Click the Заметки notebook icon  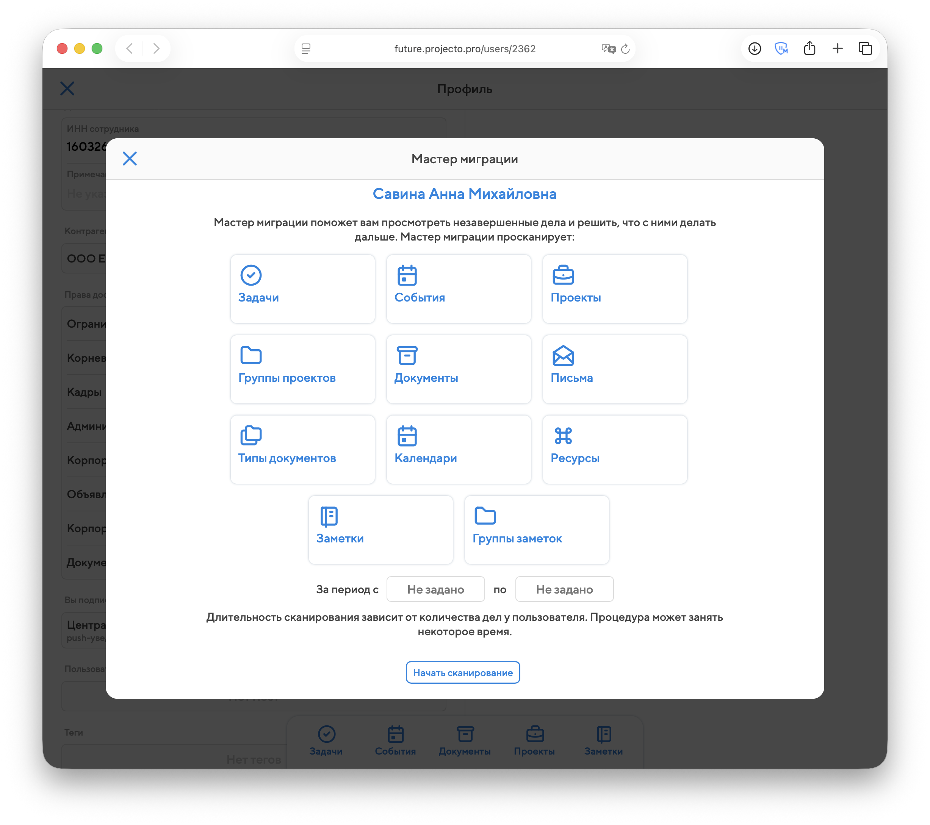click(329, 516)
